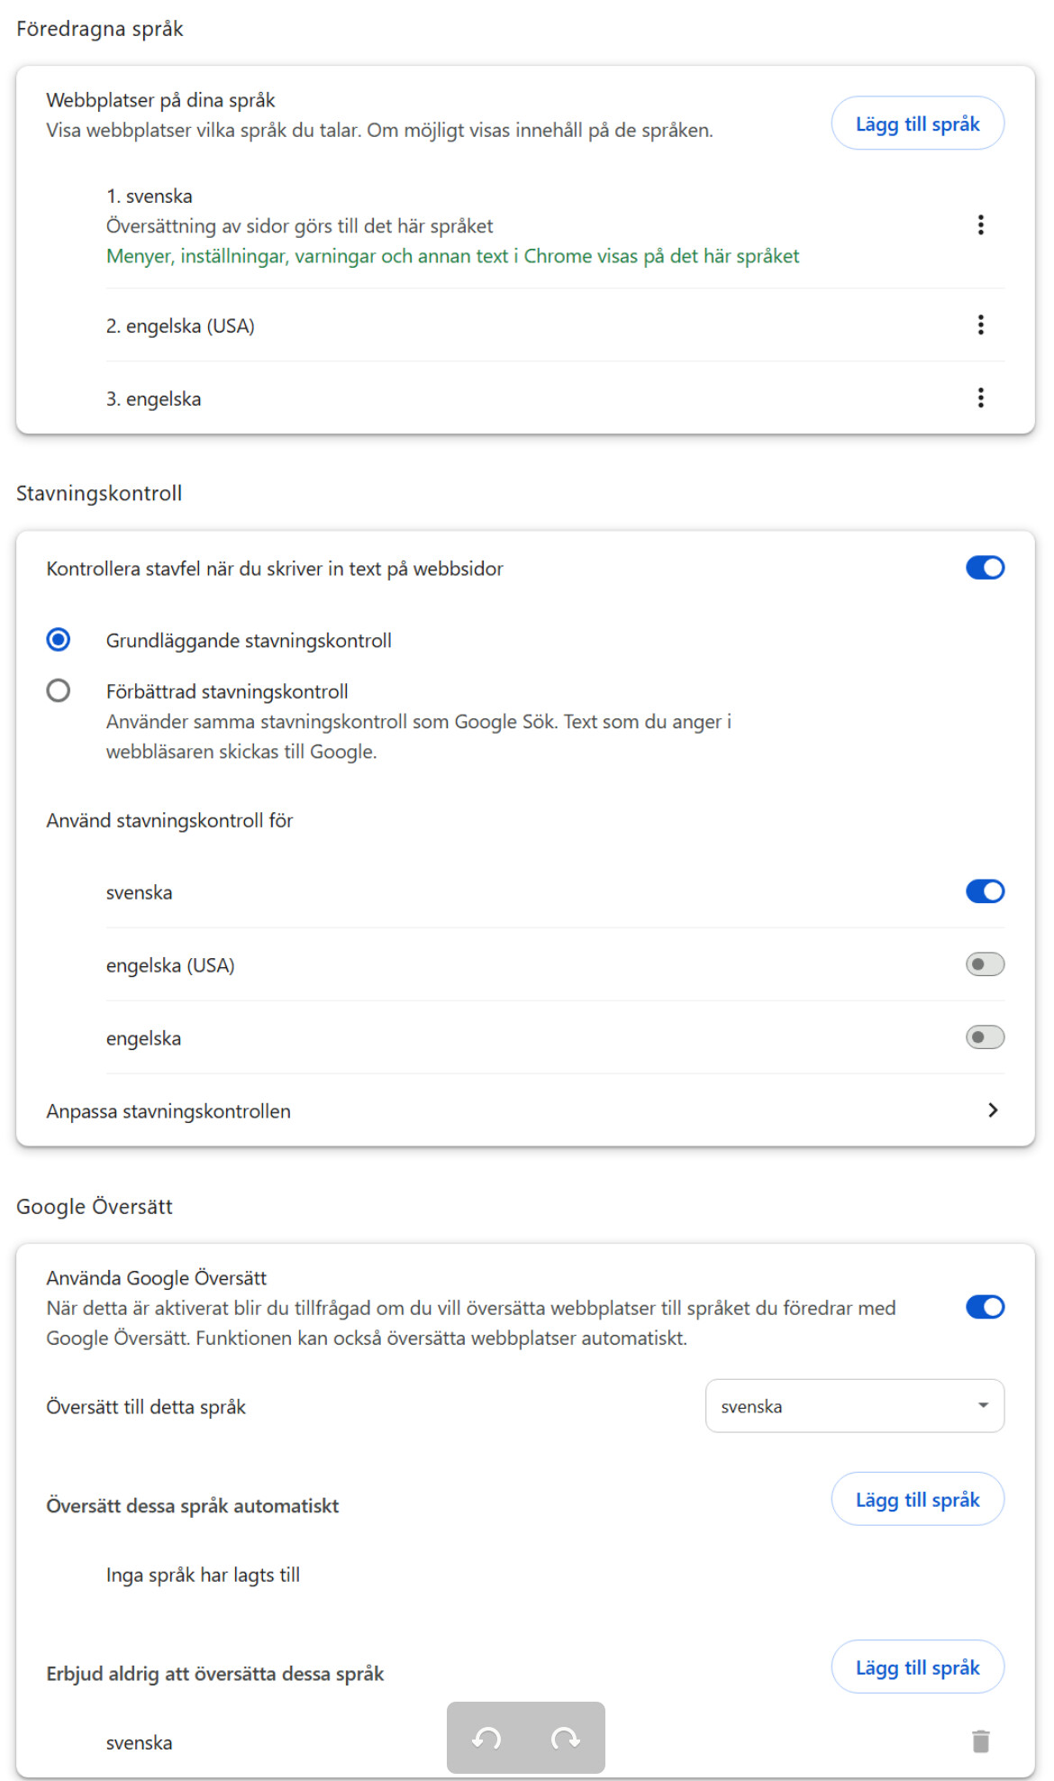This screenshot has width=1054, height=1781.
Task: Click the engelska (USA) preferred language row
Action: coord(180,326)
